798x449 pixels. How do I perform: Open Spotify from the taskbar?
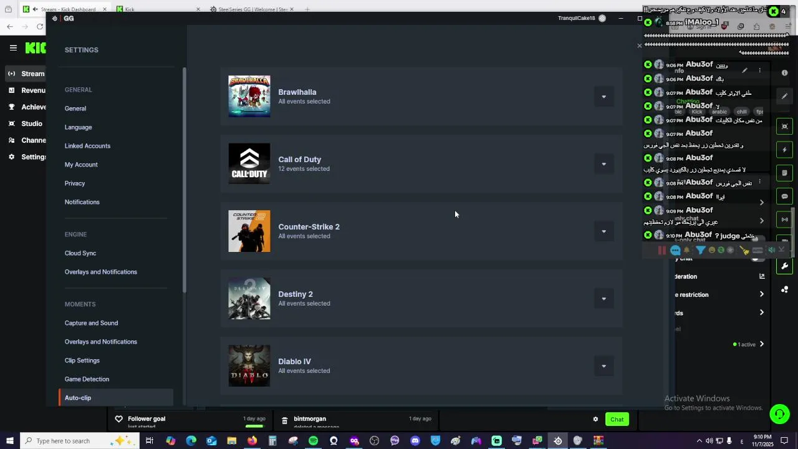coord(313,441)
